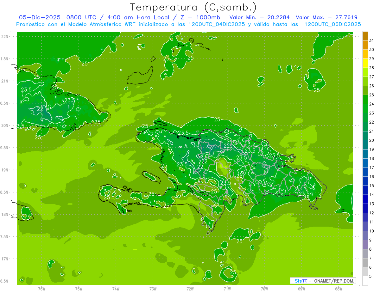380x293 pixels.
Task: Click the legend value '28'
Action: click(x=372, y=68)
